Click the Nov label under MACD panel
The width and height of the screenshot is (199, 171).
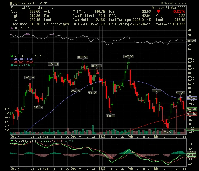[45, 169]
